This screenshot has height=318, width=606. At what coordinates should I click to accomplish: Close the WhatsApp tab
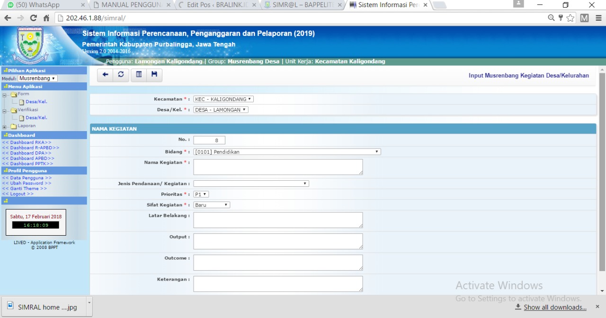pos(83,5)
